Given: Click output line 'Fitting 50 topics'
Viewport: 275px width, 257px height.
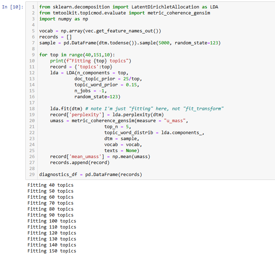Looking at the screenshot, I should coord(50,191).
